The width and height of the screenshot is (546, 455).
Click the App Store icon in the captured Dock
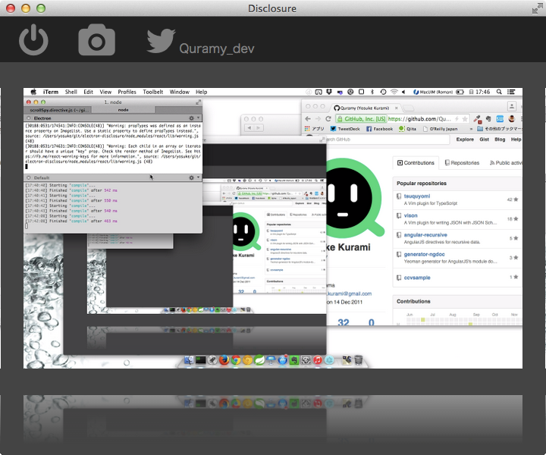[282, 360]
